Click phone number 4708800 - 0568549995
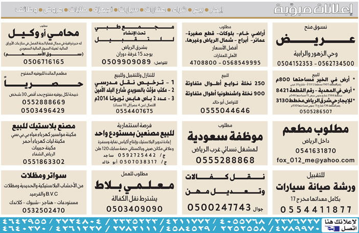The image size is (359, 233). tap(225, 63)
